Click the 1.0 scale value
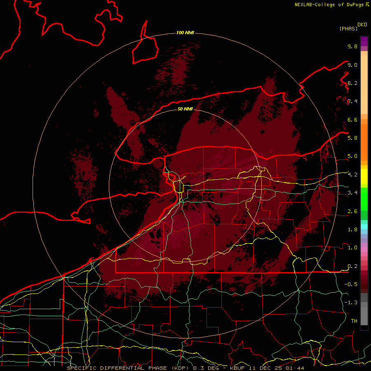 pyautogui.click(x=352, y=247)
